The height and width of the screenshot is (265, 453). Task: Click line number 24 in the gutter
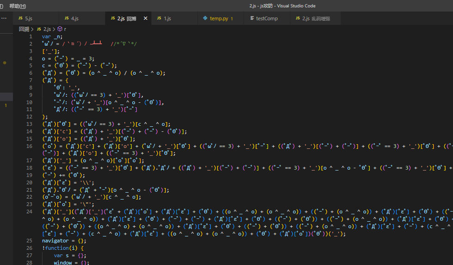click(29, 212)
